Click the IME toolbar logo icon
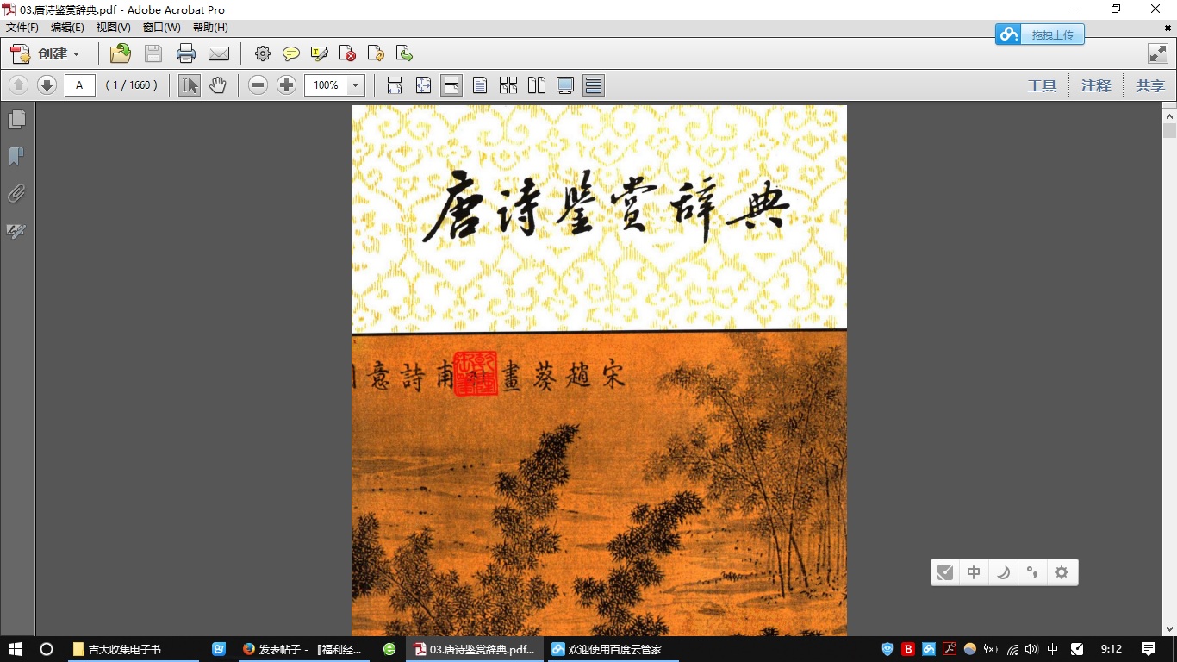 pos(945,572)
